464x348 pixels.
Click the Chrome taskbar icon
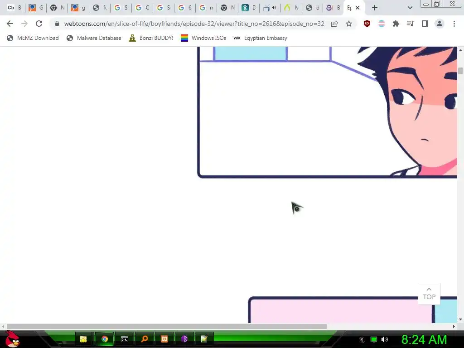pos(105,339)
